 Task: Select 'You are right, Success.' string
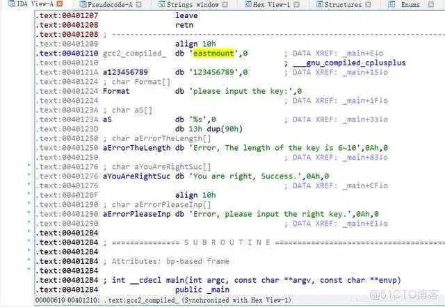click(x=245, y=176)
